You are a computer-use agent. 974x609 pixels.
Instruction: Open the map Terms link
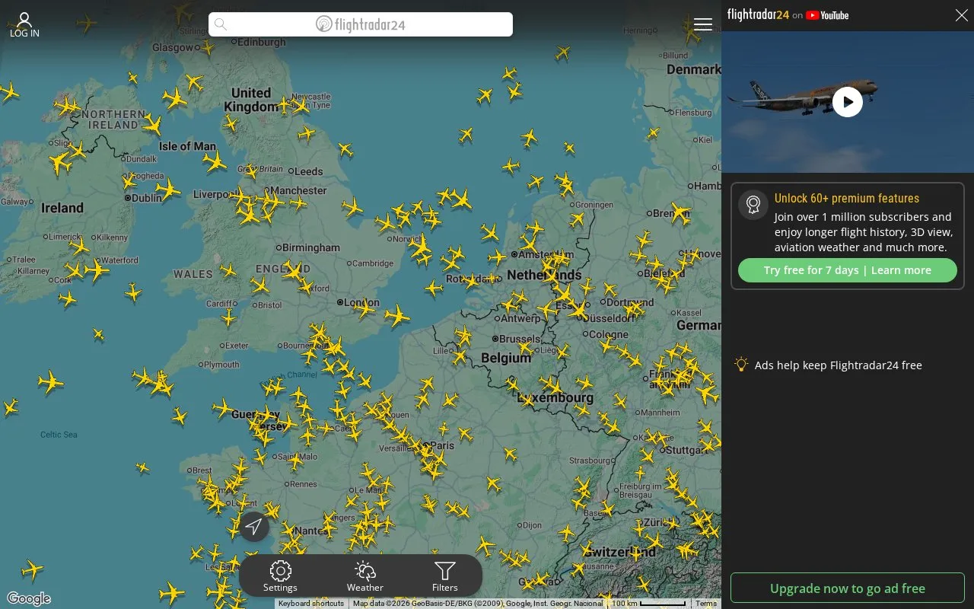706,604
